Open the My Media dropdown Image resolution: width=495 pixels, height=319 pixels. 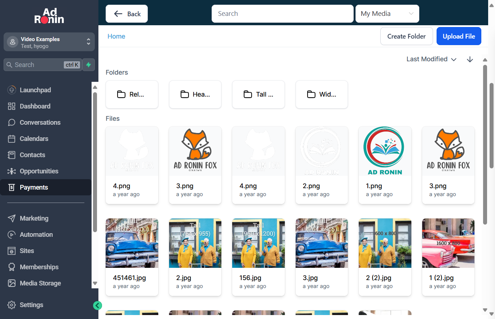[387, 14]
